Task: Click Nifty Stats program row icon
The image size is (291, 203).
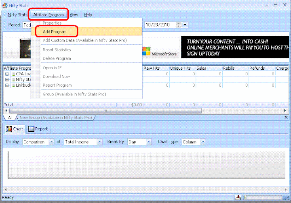Action: 13,80
